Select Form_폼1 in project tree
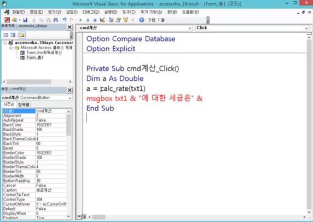This screenshot has height=222, width=313. tap(32, 57)
